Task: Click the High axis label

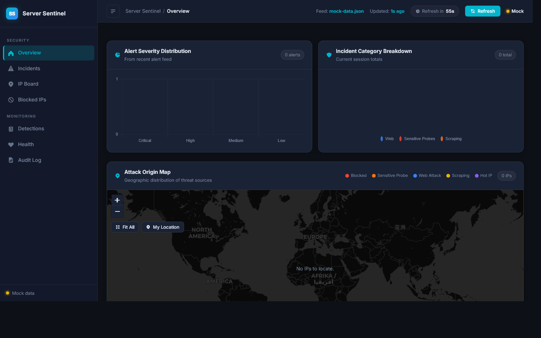Action: click(190, 141)
